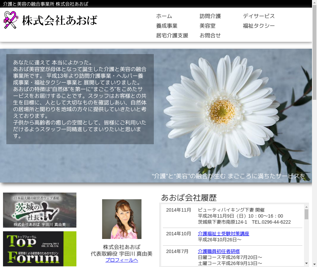Follow the プロフィールへ link
Image resolution: width=317 pixels, height=267 pixels.
coord(121,260)
